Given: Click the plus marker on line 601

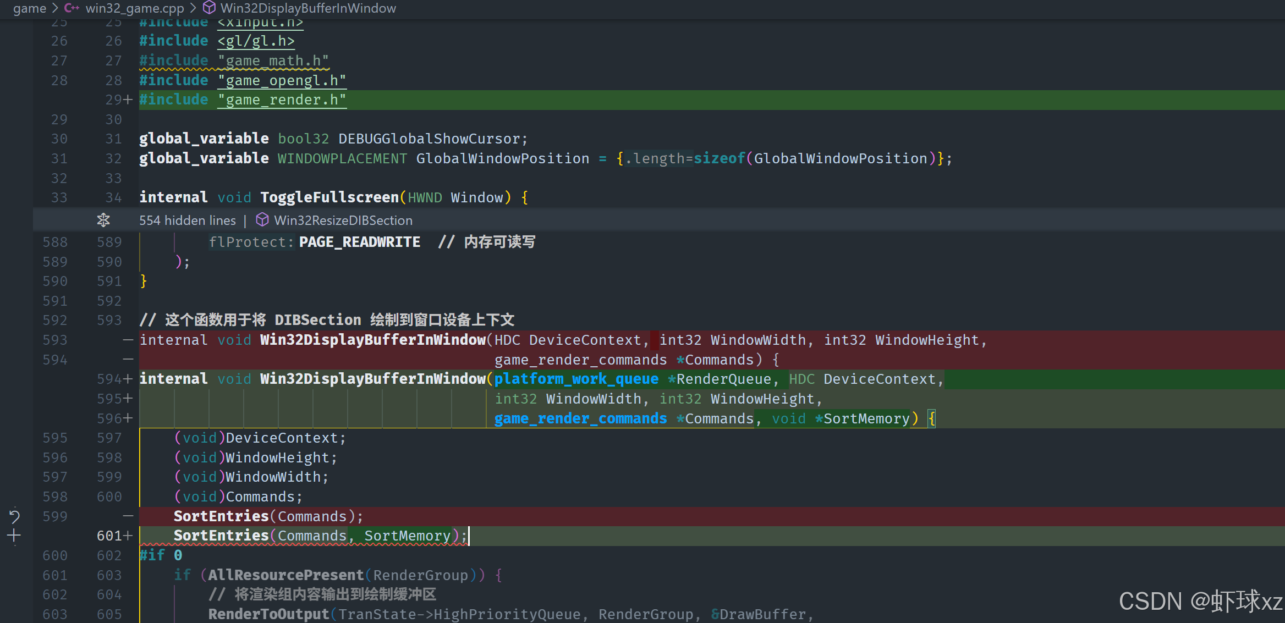Looking at the screenshot, I should coord(128,536).
